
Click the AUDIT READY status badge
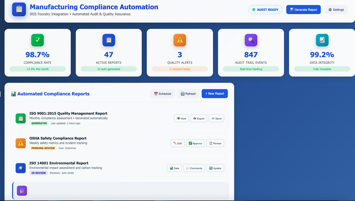tap(265, 10)
